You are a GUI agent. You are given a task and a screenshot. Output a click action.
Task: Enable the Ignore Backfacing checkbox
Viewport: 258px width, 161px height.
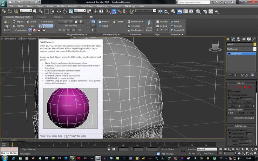pyautogui.click(x=229, y=95)
